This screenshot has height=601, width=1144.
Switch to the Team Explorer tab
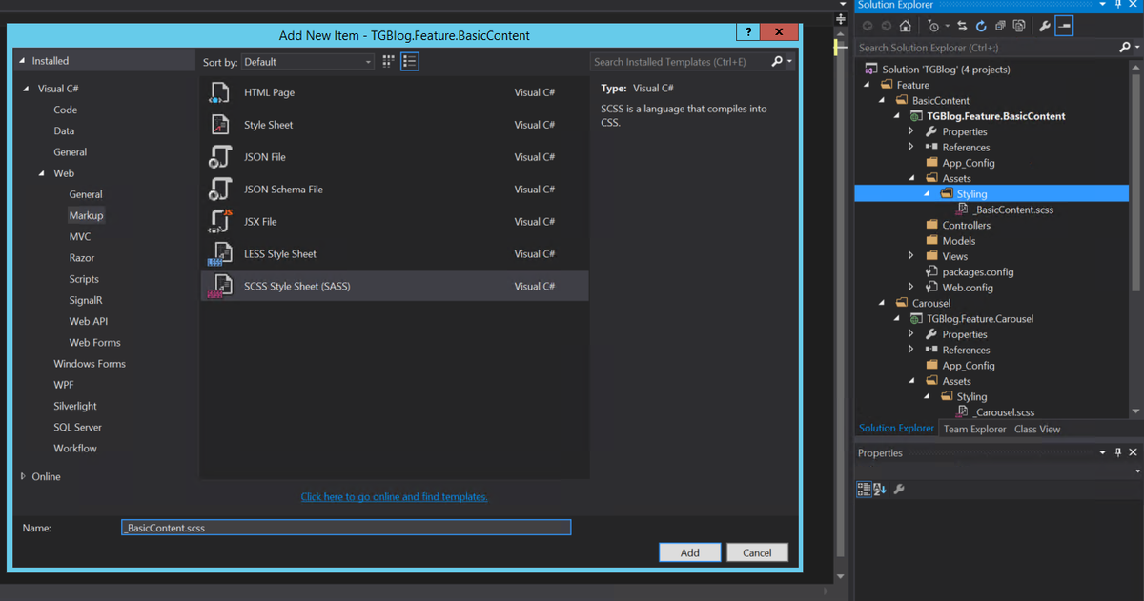(x=974, y=429)
